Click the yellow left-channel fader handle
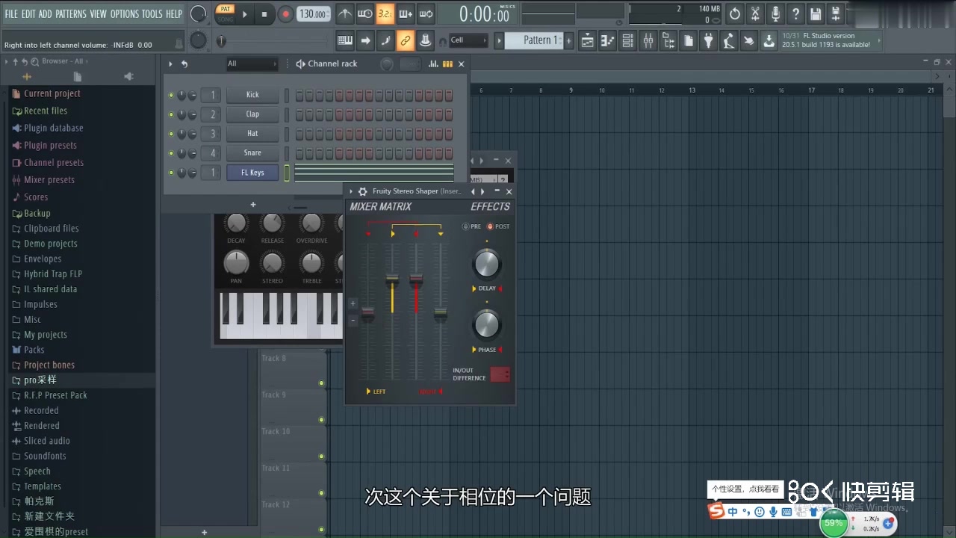The height and width of the screenshot is (538, 956). click(x=392, y=280)
